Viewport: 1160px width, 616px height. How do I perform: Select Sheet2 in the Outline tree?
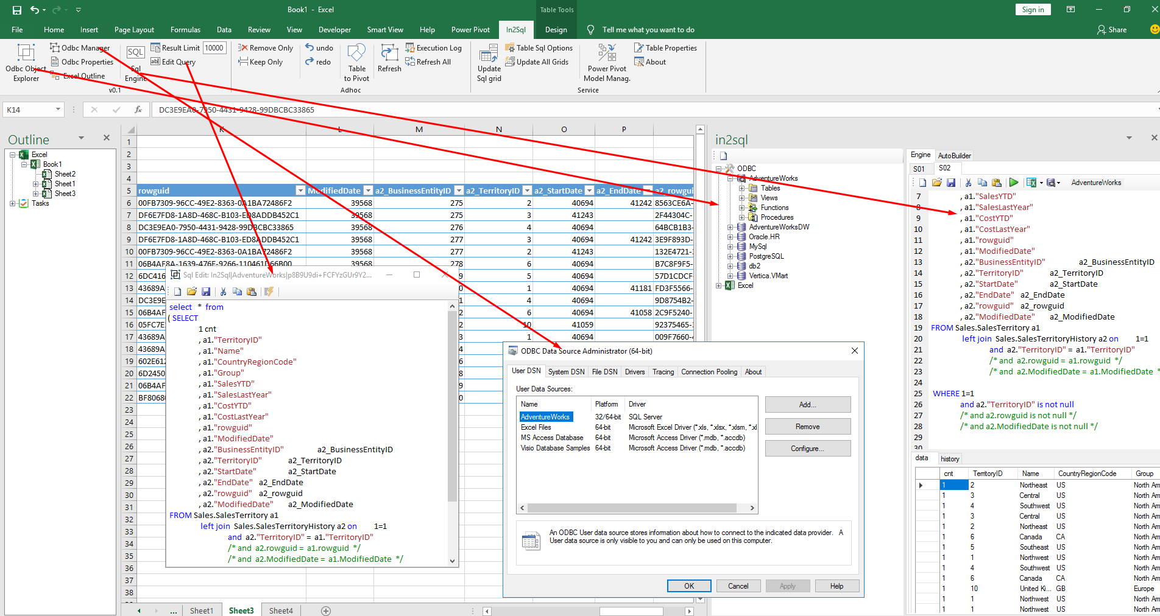(x=65, y=174)
